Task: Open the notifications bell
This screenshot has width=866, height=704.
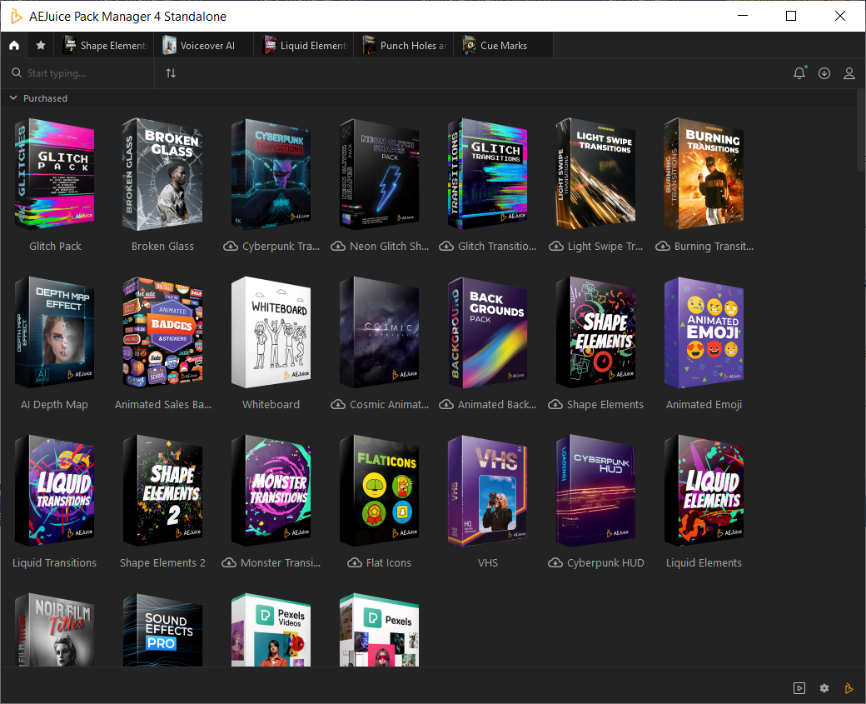Action: pos(799,73)
